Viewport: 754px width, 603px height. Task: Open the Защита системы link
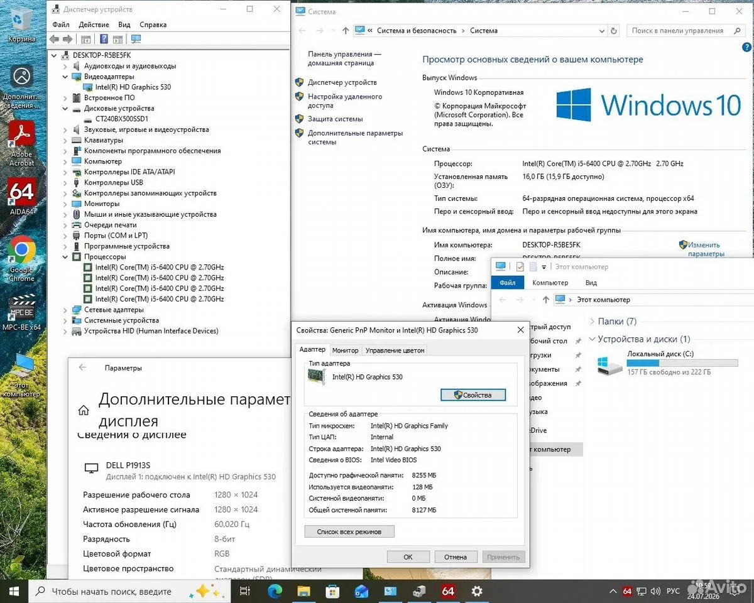click(x=335, y=119)
